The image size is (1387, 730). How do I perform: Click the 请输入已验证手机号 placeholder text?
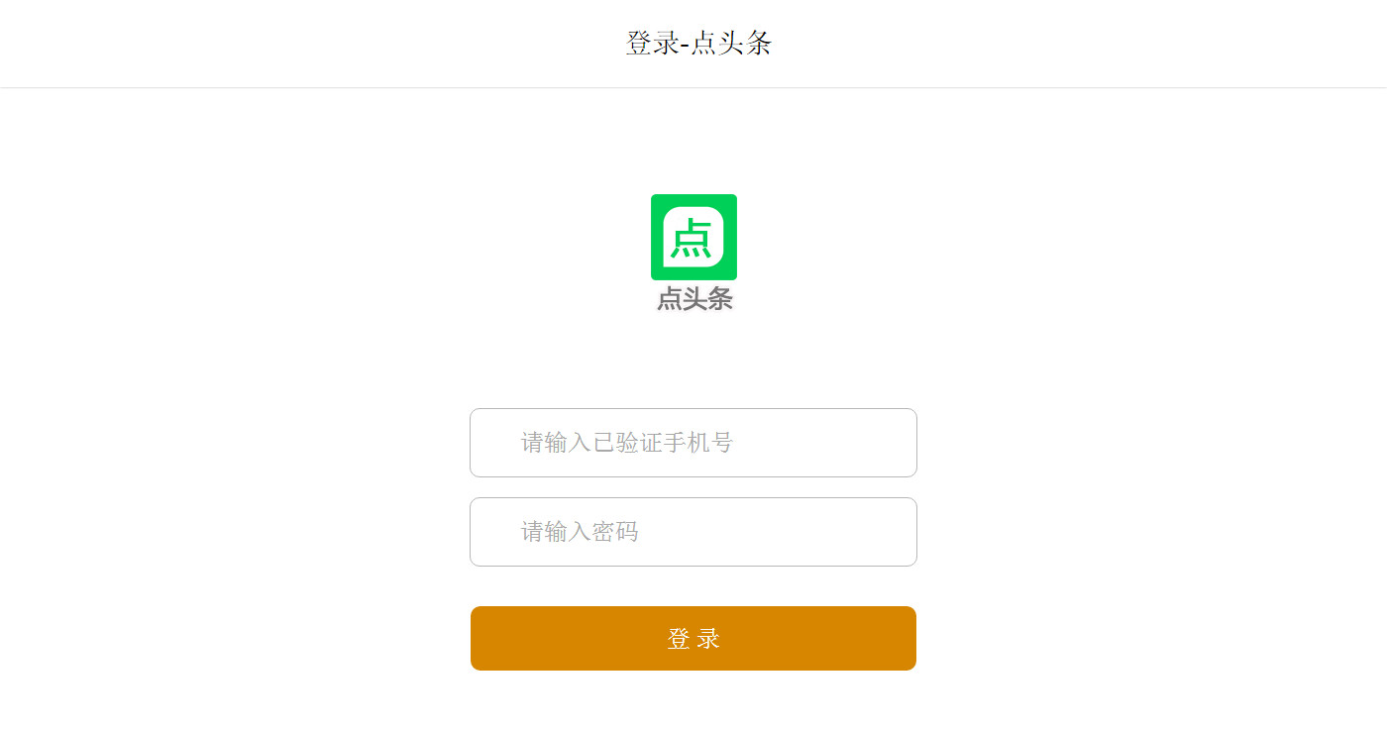pyautogui.click(x=627, y=443)
